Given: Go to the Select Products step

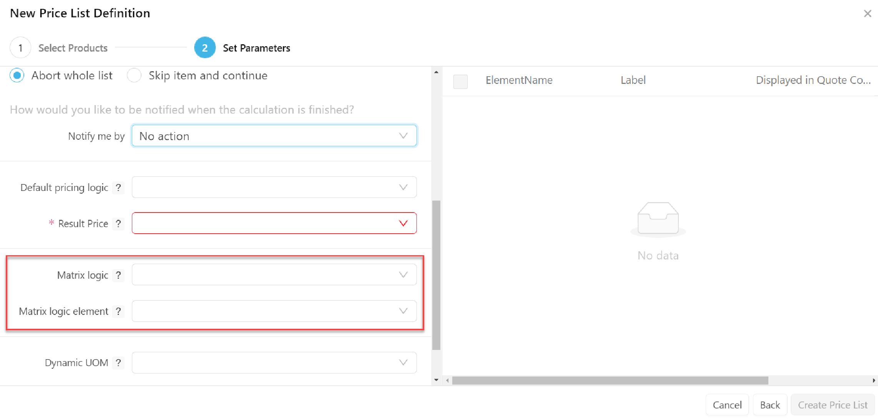Looking at the screenshot, I should coord(73,48).
